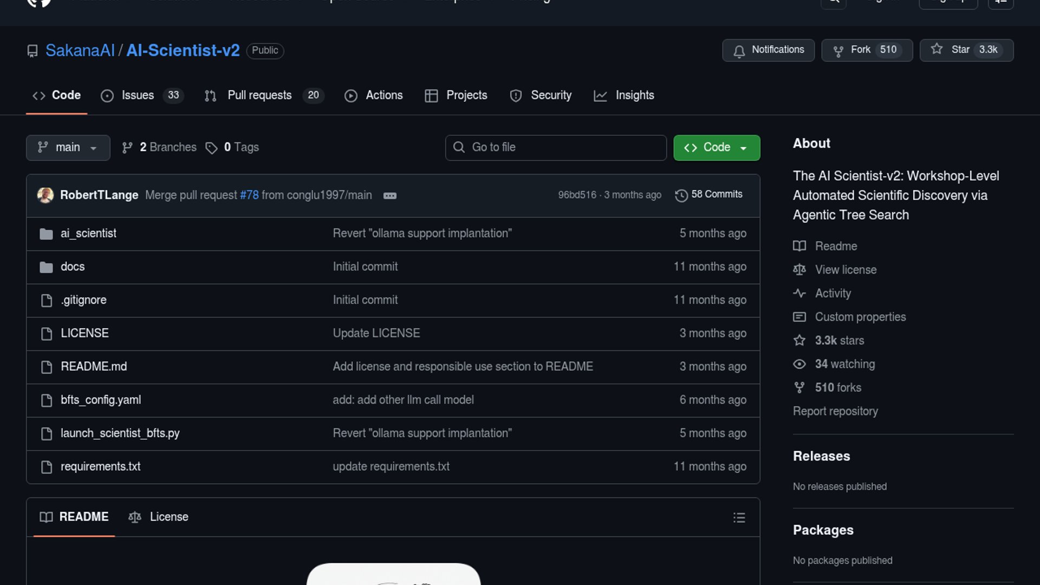Expand commit message ellipsis button
The image size is (1040, 585).
389,196
